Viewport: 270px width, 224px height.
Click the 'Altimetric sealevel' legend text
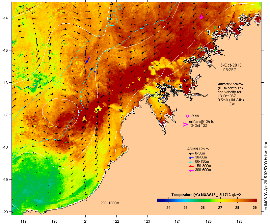pyautogui.click(x=231, y=84)
